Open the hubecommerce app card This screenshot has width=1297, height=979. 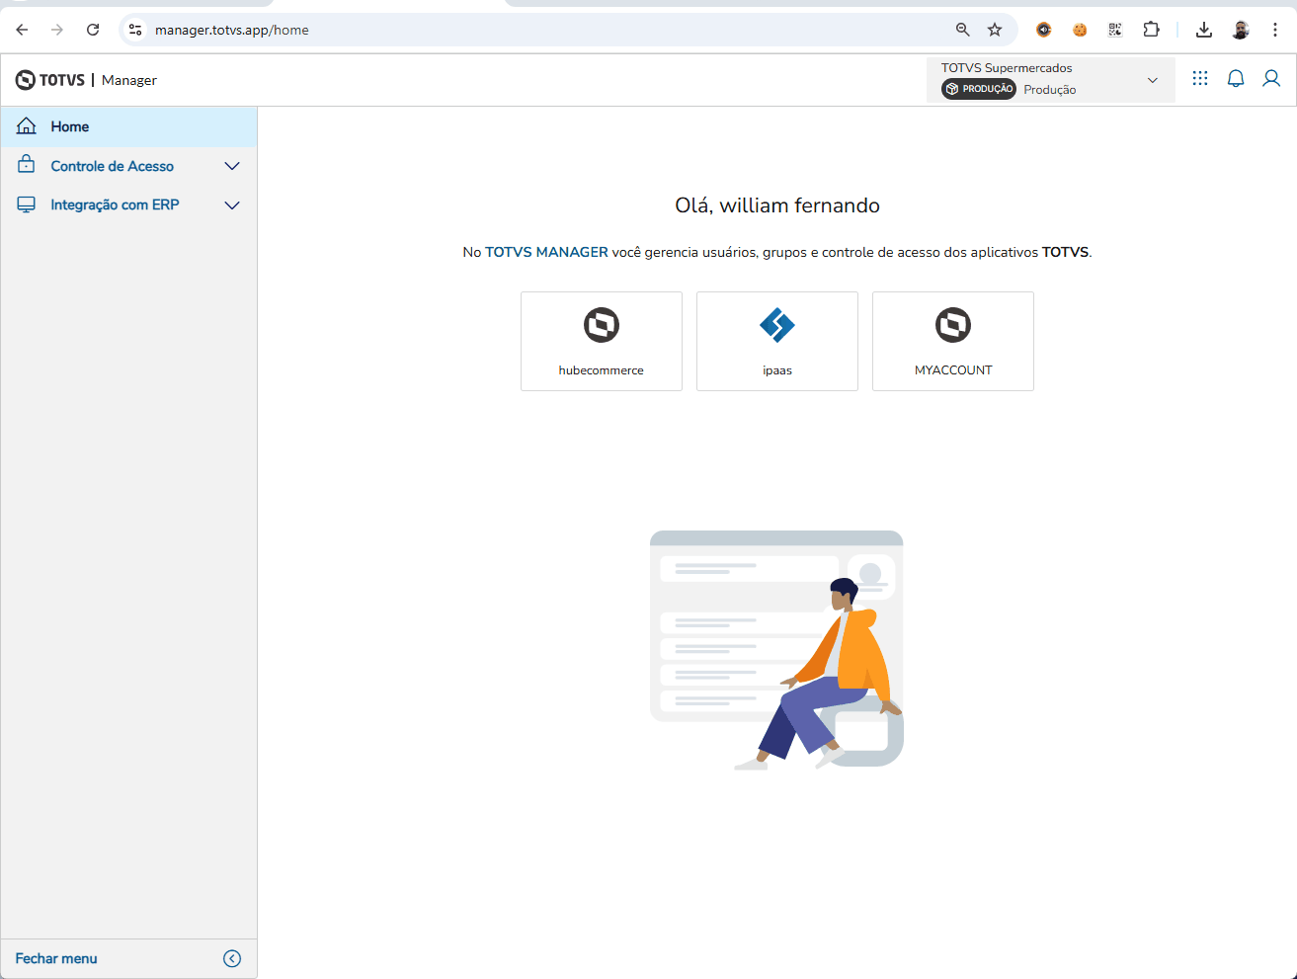tap(602, 341)
